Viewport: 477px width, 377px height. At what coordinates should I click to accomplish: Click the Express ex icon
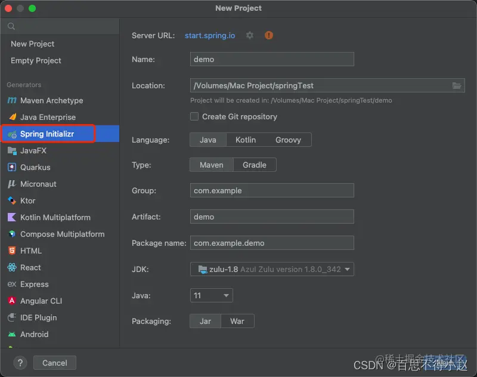12,284
